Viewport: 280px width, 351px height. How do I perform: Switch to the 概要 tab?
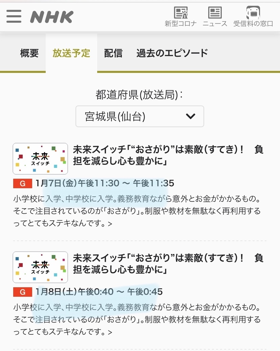point(29,53)
